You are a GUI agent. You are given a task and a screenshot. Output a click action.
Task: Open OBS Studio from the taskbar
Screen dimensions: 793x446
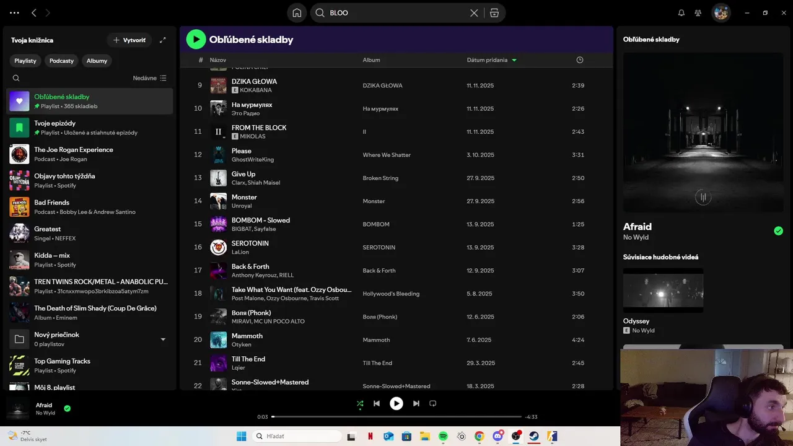515,436
